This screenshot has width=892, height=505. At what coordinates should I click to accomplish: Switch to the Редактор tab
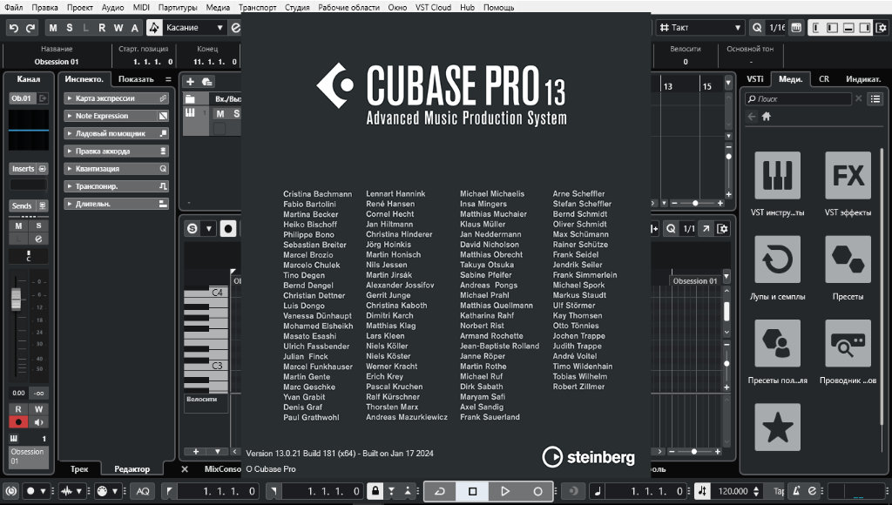click(132, 469)
